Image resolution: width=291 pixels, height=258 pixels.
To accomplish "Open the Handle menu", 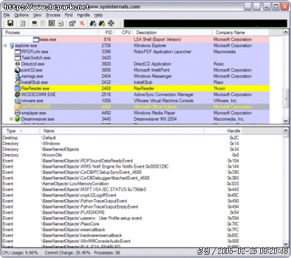I will click(x=83, y=15).
